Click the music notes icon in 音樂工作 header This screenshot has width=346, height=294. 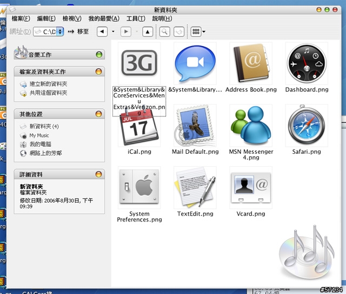point(21,52)
